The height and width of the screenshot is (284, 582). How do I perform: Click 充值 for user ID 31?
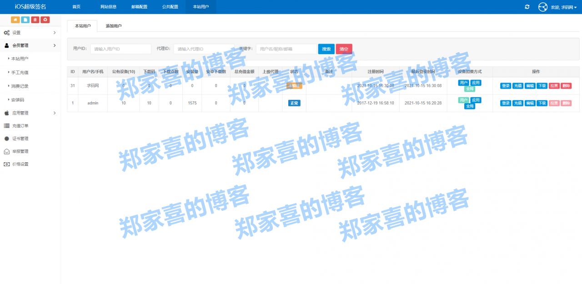[518, 86]
